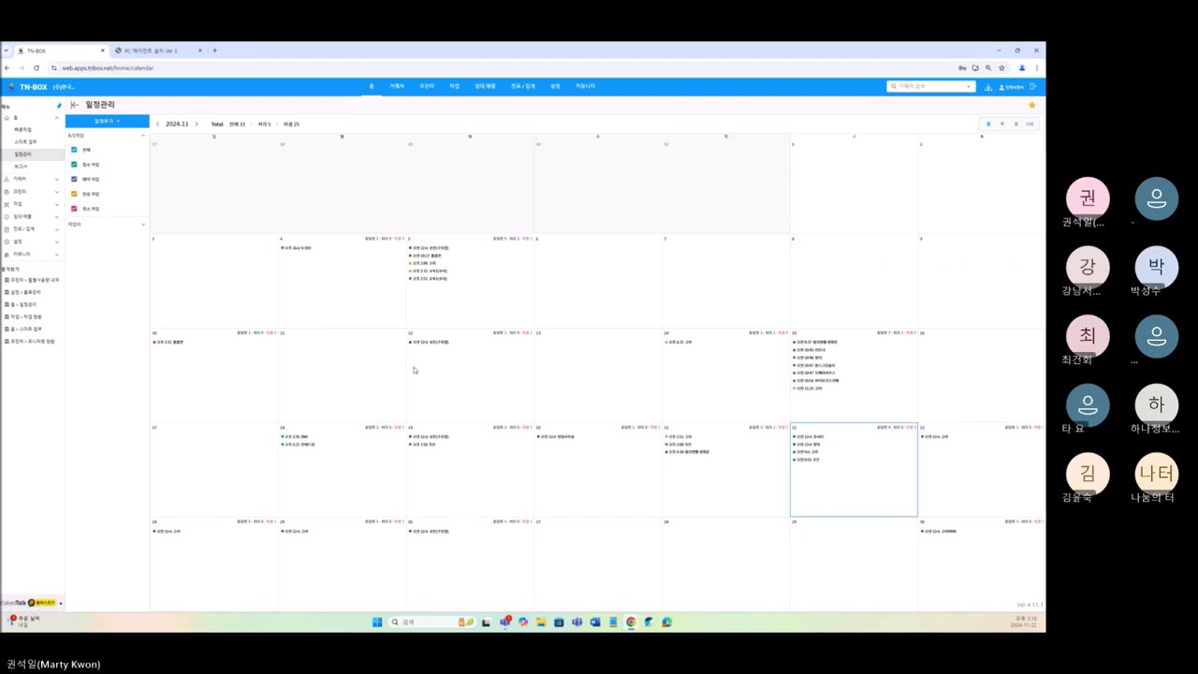Go to previous month with left chevron
The height and width of the screenshot is (674, 1198).
tap(157, 124)
